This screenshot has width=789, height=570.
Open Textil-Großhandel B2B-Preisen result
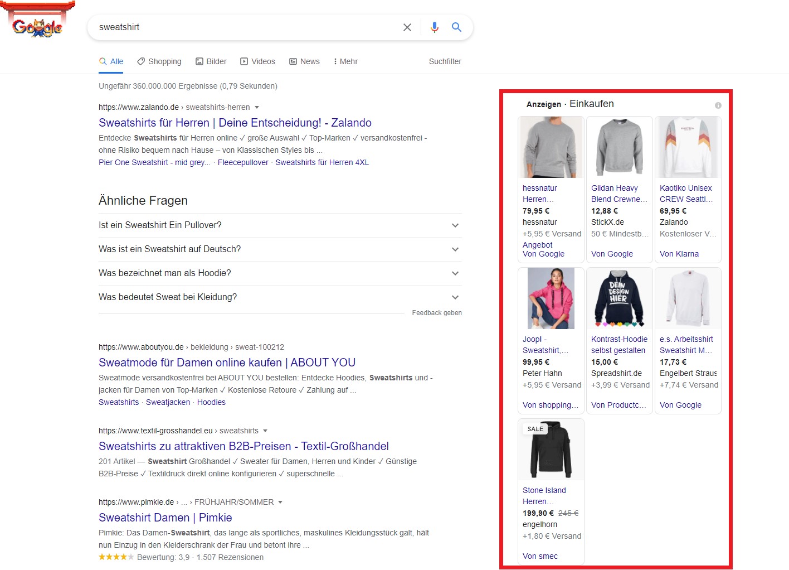pyautogui.click(x=243, y=446)
